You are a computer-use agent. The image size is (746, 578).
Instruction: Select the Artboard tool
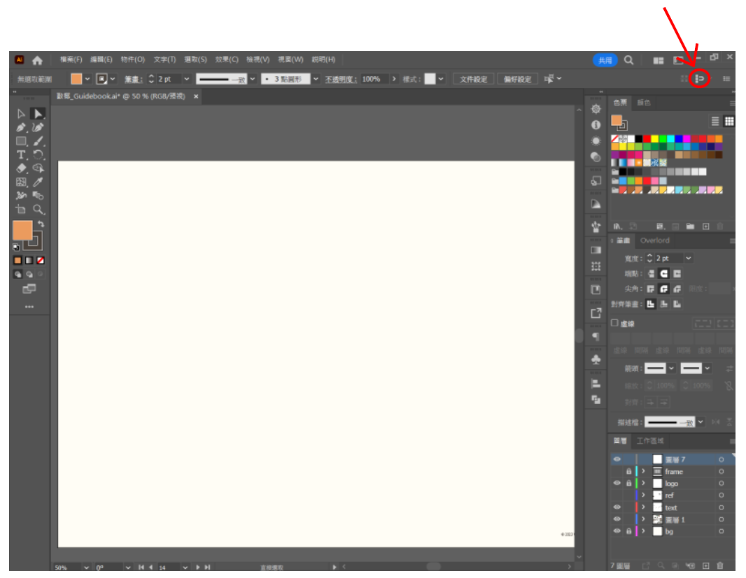[21, 210]
